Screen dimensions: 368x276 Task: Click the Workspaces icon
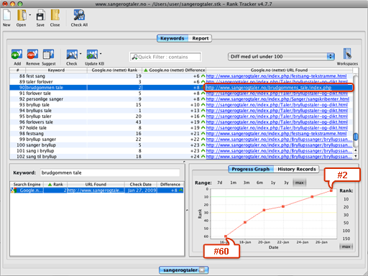click(347, 54)
